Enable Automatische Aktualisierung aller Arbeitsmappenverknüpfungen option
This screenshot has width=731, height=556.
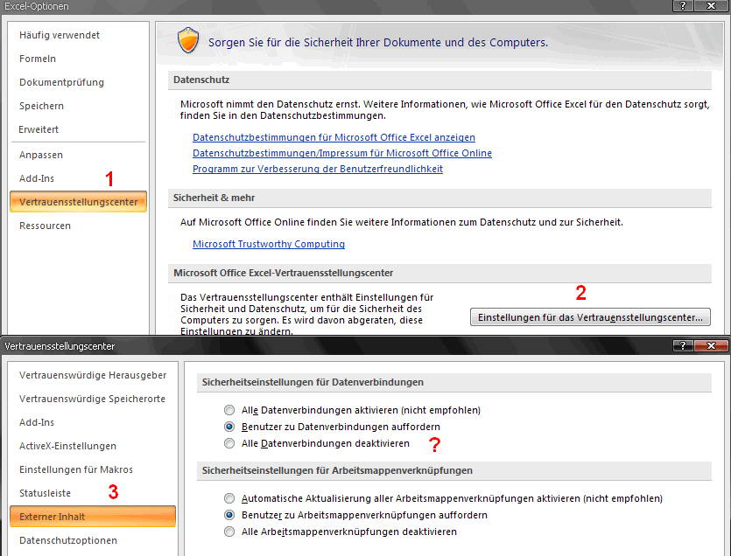pyautogui.click(x=228, y=498)
